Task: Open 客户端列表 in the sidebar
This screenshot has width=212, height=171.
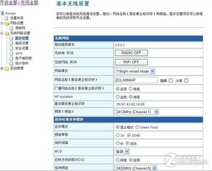Action: [x=23, y=58]
